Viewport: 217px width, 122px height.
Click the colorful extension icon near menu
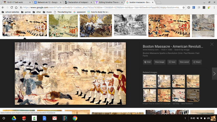point(209,7)
